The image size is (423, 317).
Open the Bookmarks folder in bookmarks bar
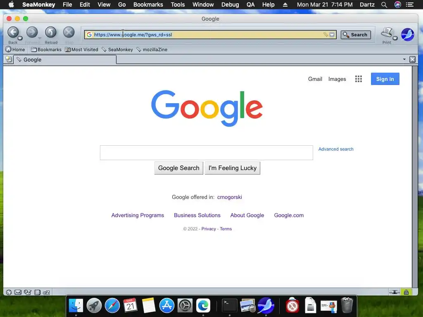[46, 50]
